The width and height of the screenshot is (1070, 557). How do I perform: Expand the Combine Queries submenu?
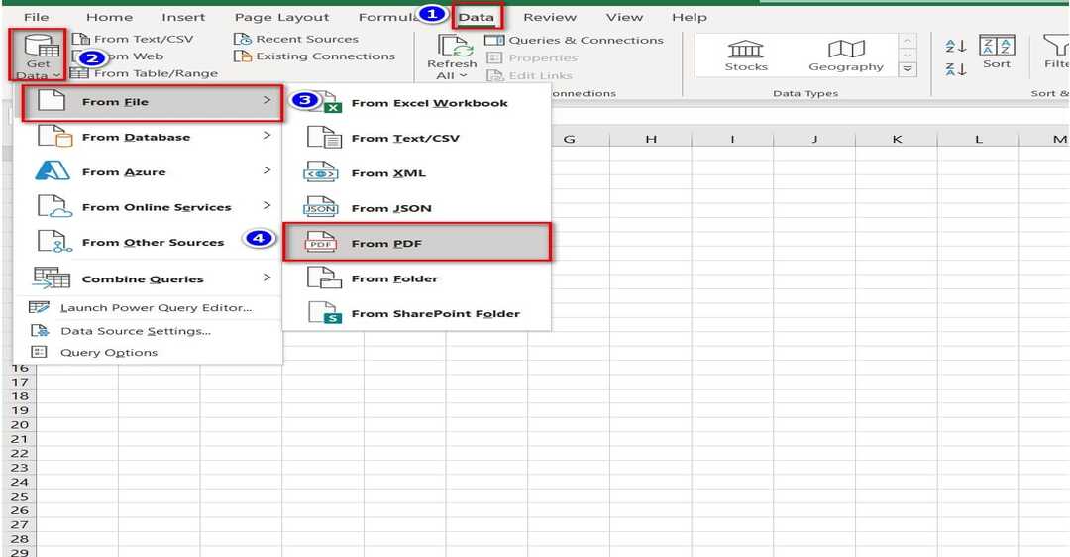(x=149, y=278)
